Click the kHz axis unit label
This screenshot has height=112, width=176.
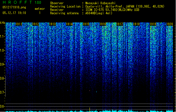point(3,23)
